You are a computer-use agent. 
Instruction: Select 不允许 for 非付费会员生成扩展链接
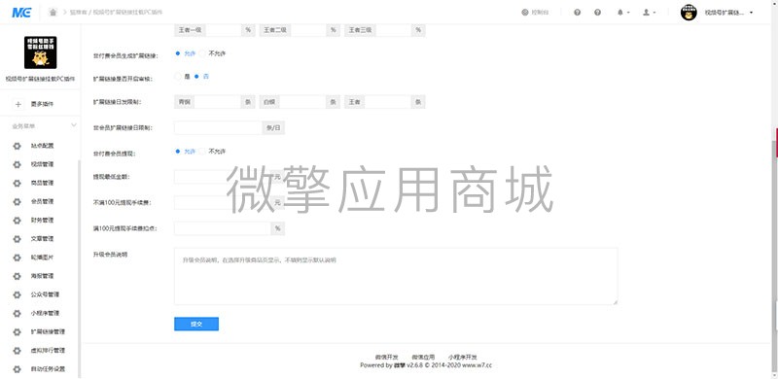[x=202, y=53]
